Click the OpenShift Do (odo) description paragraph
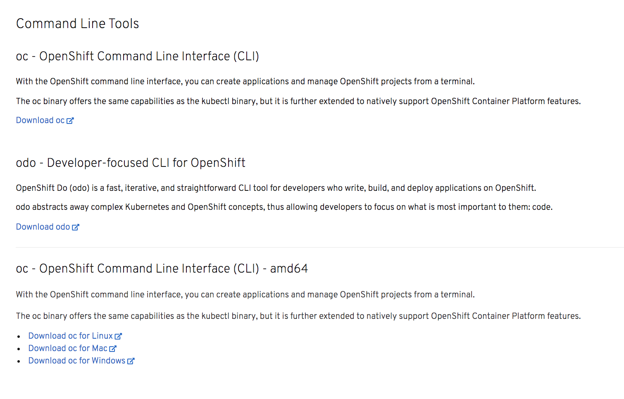This screenshot has width=624, height=399. pos(276,188)
